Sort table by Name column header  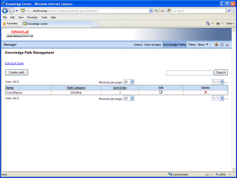pyautogui.click(x=10, y=88)
